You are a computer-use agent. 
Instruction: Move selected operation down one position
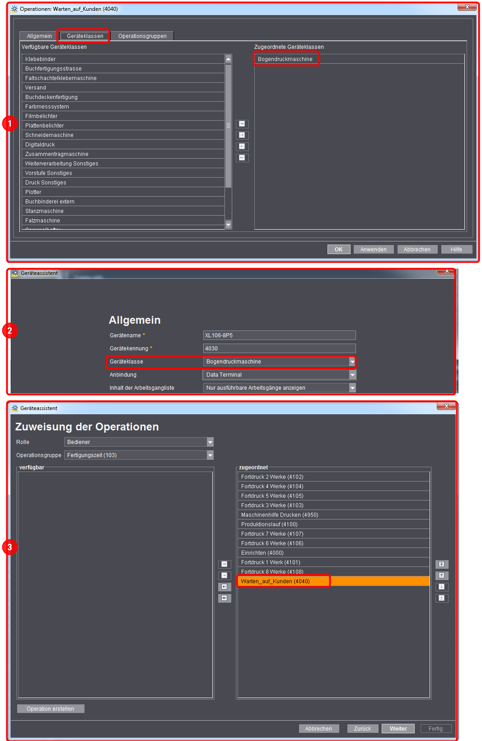click(x=442, y=587)
